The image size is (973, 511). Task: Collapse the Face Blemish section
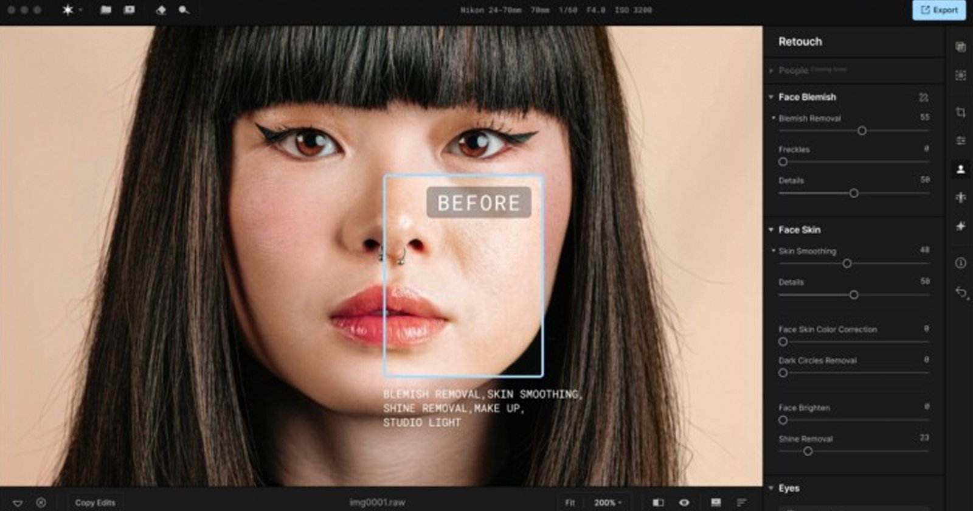(x=771, y=97)
